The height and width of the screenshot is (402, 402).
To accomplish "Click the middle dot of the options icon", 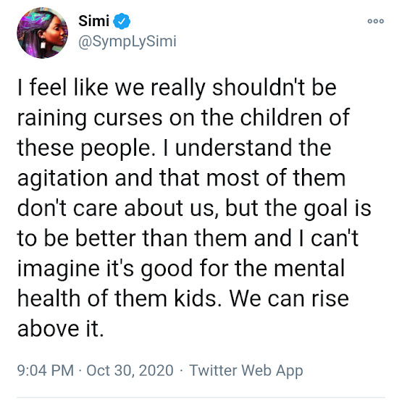I will (x=376, y=21).
